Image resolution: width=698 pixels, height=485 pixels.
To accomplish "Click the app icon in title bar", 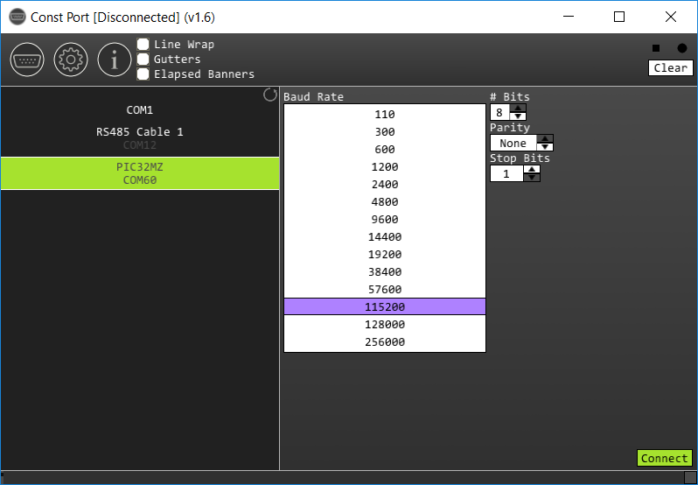I will point(17,17).
